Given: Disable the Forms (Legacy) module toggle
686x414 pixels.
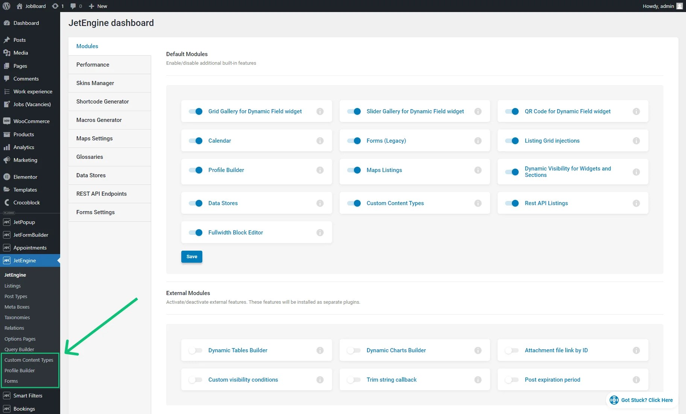Looking at the screenshot, I should coord(354,140).
